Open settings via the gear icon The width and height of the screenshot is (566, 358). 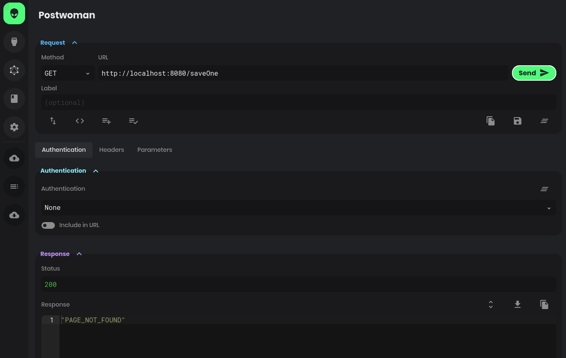point(14,127)
